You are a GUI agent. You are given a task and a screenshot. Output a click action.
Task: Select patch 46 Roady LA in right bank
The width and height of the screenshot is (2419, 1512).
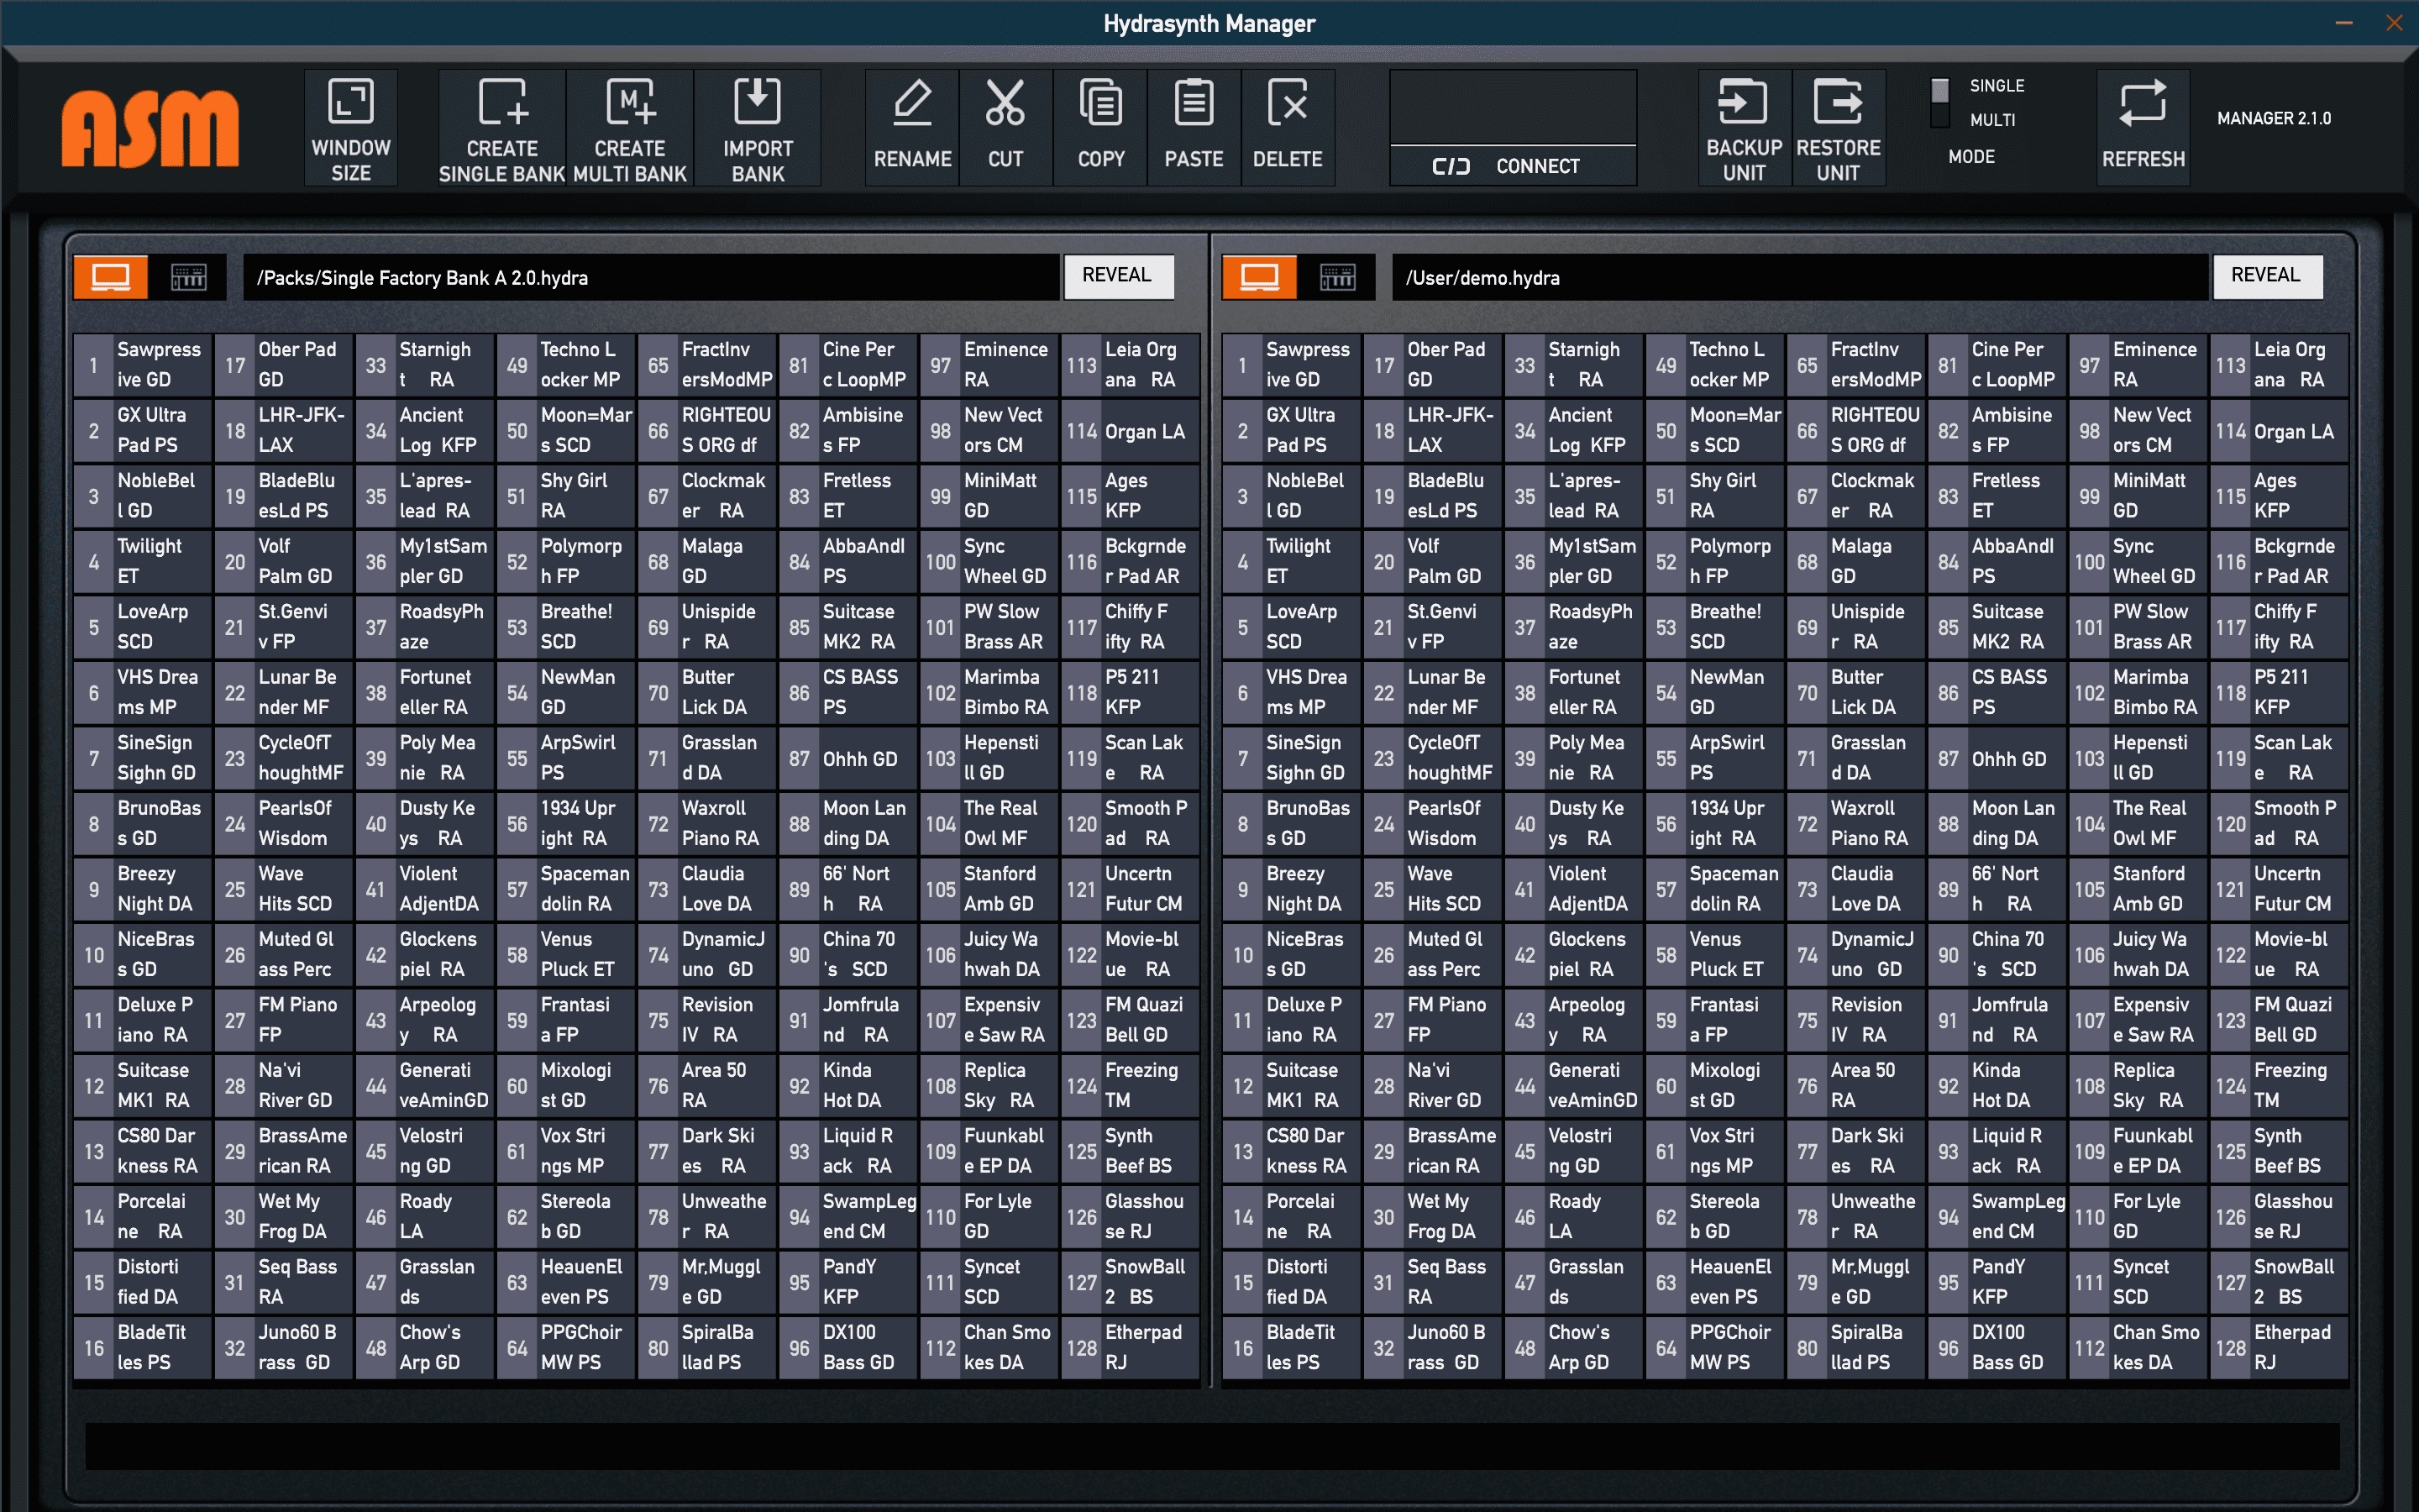1573,1216
